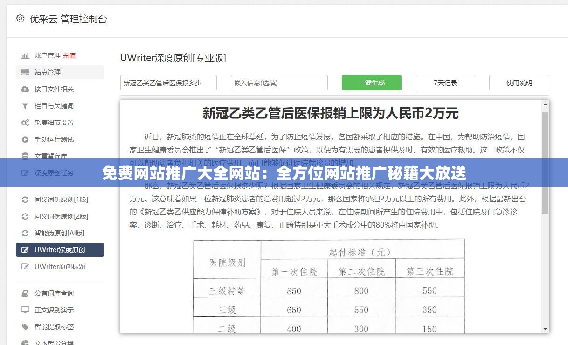Click the 起付标准（元） table header
The width and height of the screenshot is (568, 345).
360,252
